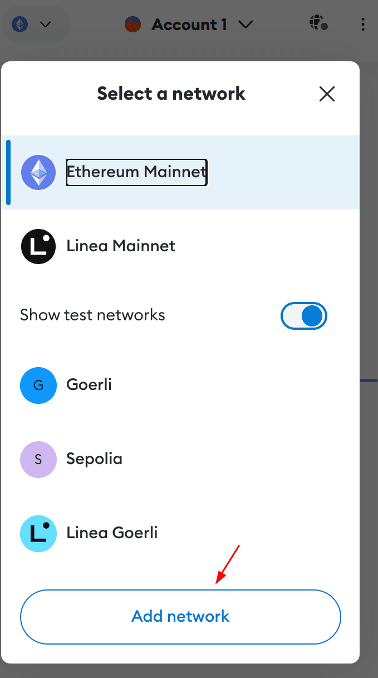Select the Linea Mainnet network
Image resolution: width=378 pixels, height=678 pixels.
(x=121, y=246)
